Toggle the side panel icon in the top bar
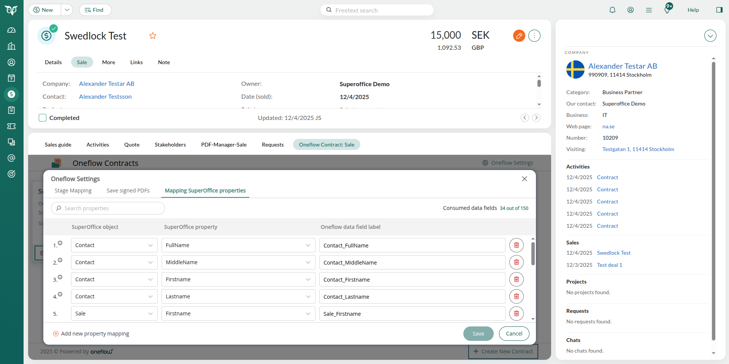Screen dimensions: 729x364 [719, 10]
